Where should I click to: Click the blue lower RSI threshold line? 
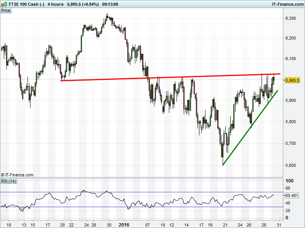pyautogui.click(x=152, y=207)
